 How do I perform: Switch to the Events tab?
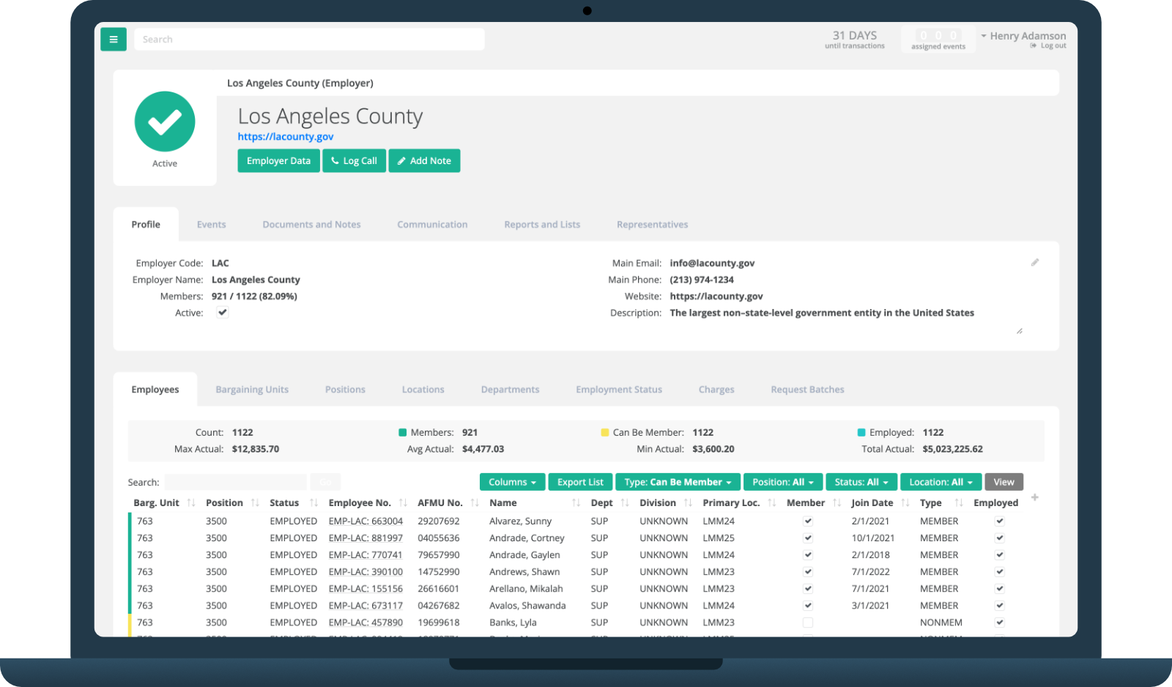(211, 225)
